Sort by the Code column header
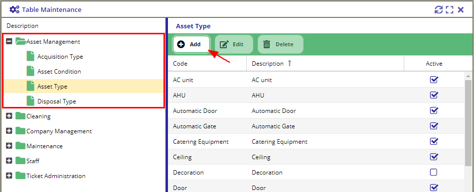Screen dimensions: 474x192 click(207, 63)
